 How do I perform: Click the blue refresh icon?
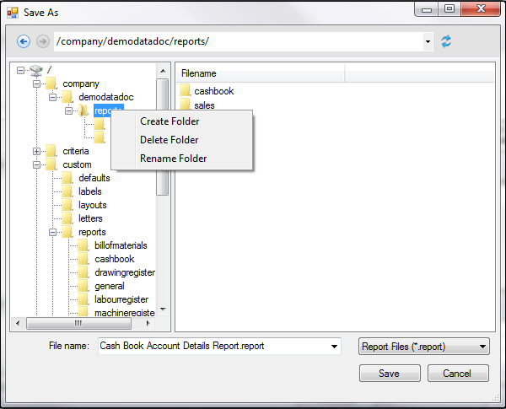pyautogui.click(x=446, y=41)
